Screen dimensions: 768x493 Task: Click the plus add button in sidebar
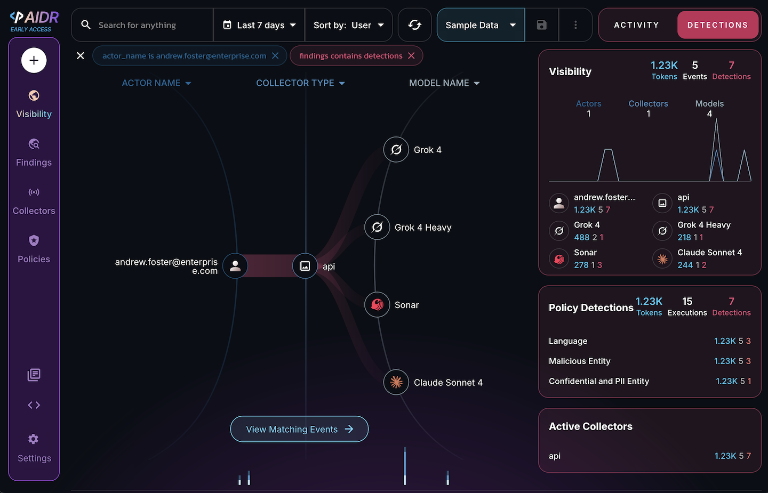34,60
